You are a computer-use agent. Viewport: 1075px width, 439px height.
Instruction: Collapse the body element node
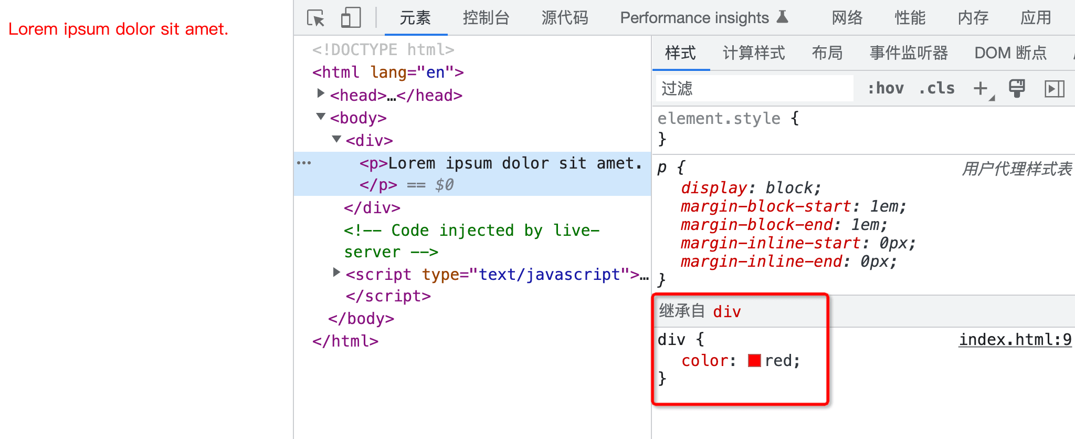pos(321,117)
